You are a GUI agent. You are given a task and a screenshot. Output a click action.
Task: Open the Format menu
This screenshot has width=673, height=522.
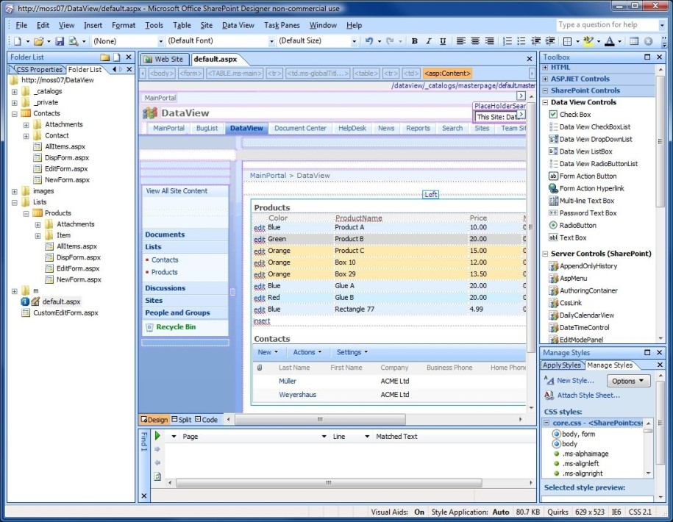point(123,25)
